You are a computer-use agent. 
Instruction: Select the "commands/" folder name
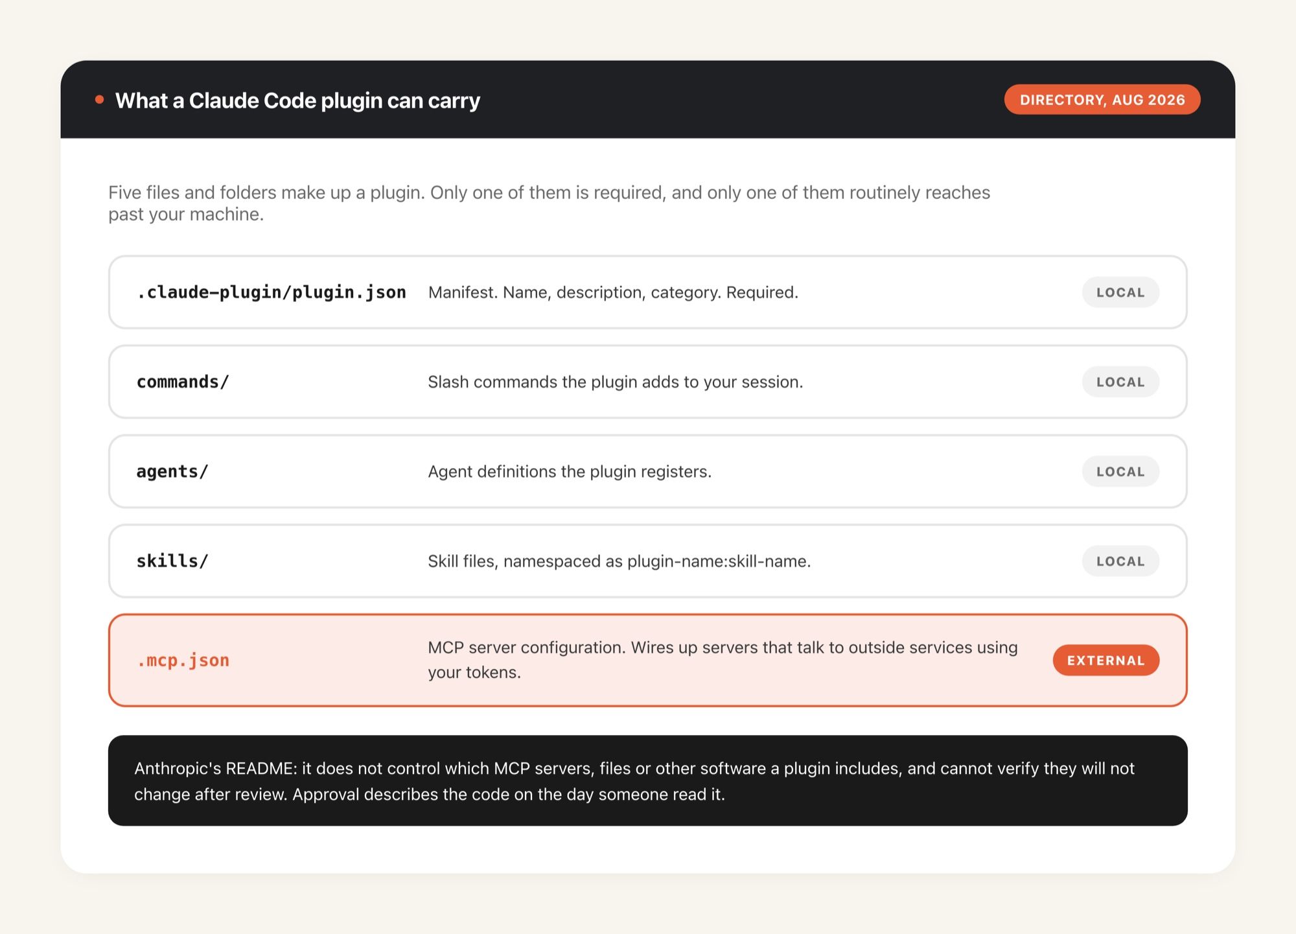pos(183,382)
